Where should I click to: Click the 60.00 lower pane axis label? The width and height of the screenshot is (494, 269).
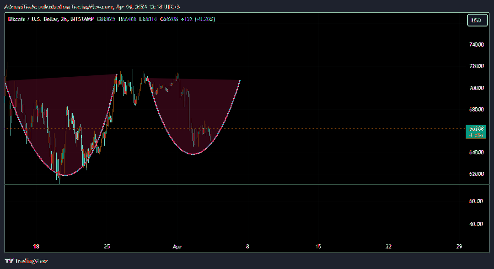(476, 201)
